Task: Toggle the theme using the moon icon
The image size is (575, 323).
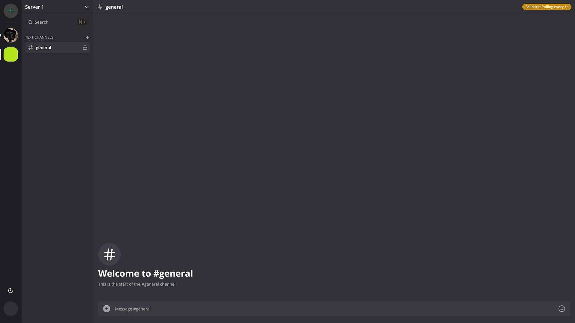Action: click(x=10, y=290)
